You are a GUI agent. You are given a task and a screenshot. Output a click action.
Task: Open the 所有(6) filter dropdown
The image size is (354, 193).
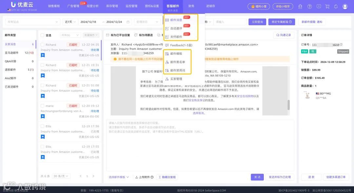(70, 35)
